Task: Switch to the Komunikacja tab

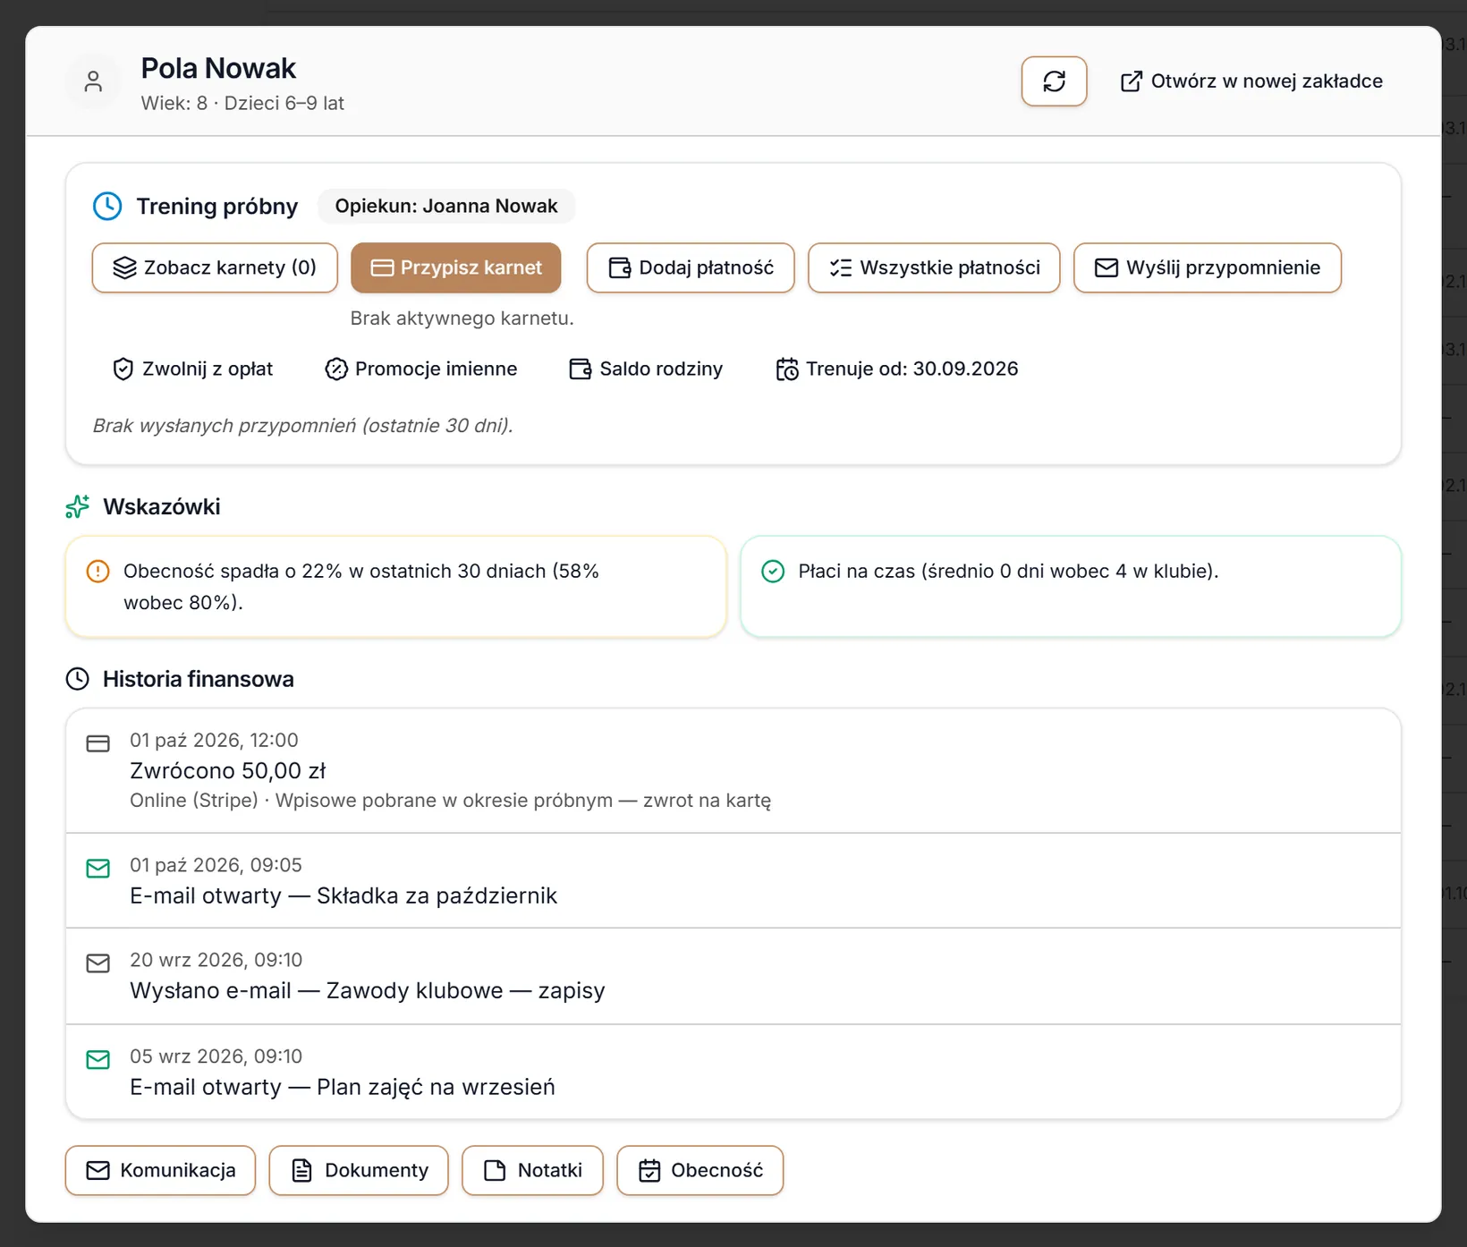Action: point(160,1170)
